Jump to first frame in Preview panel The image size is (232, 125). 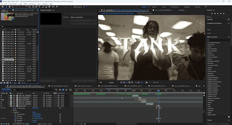[212, 13]
